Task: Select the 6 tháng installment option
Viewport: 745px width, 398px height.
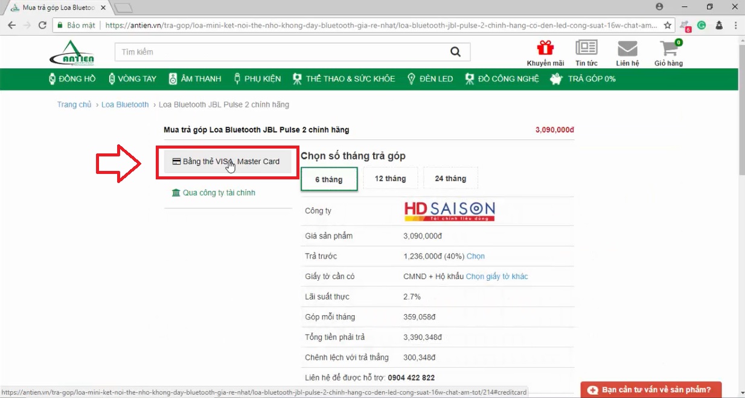Action: click(x=329, y=179)
